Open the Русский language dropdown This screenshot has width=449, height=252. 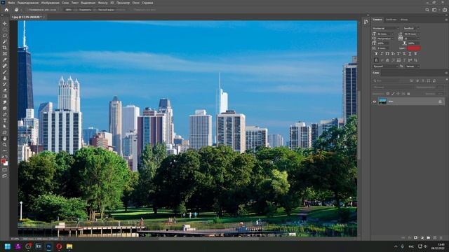pos(385,66)
